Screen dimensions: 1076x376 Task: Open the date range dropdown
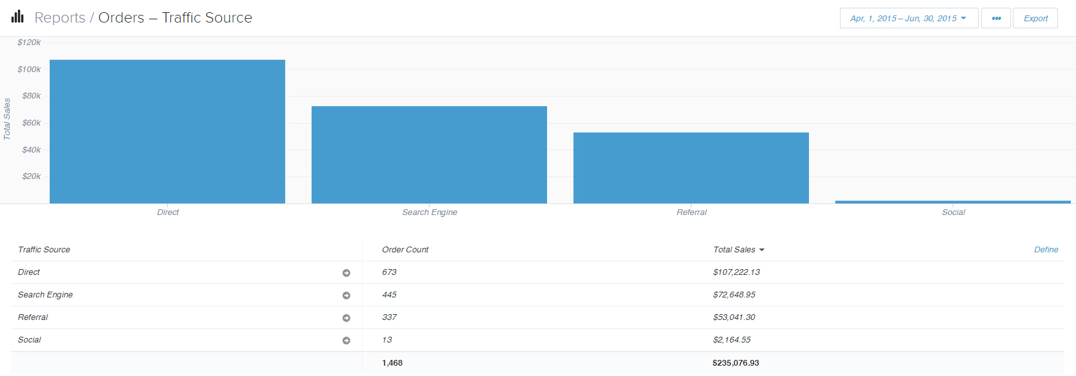click(x=908, y=18)
